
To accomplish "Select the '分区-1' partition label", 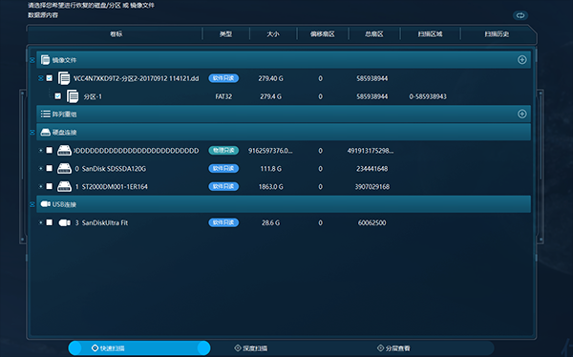I will [x=93, y=96].
